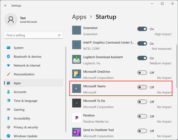The image size is (178, 140).
Task: Click the 'Settings' window title text
Action: 16,6
